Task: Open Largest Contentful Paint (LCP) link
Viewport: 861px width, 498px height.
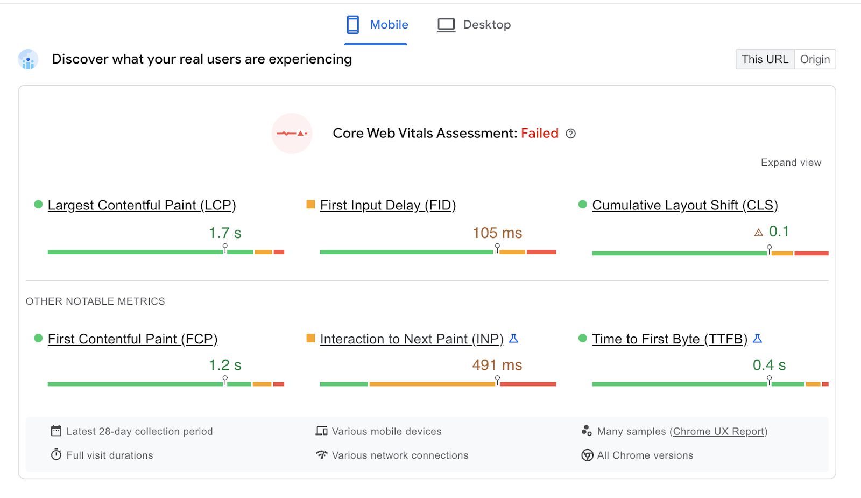Action: click(x=142, y=205)
